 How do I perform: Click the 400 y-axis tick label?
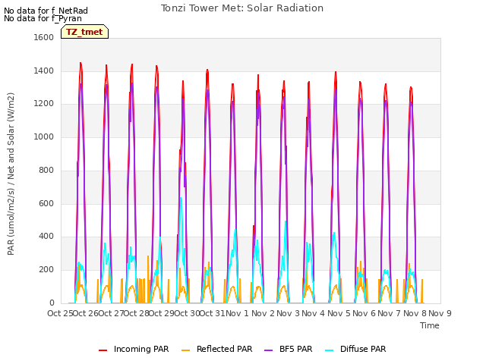click(46, 237)
